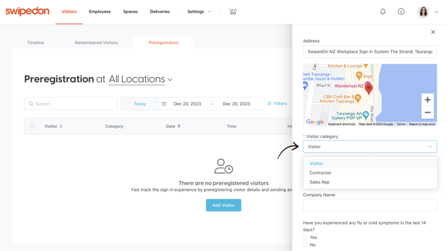This screenshot has height=251, width=447.
Task: Open the All Locations dropdown
Action: (140, 79)
